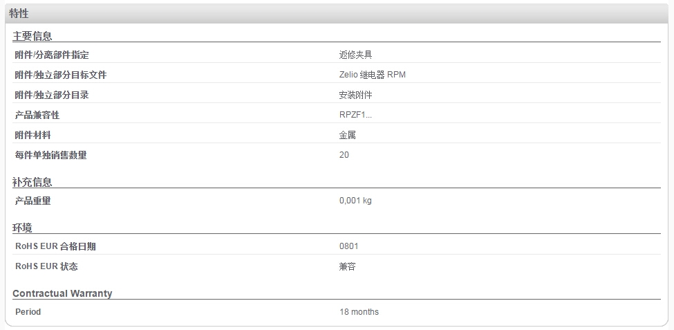Click the 产品兼容性 row label
This screenshot has width=674, height=330.
point(37,115)
